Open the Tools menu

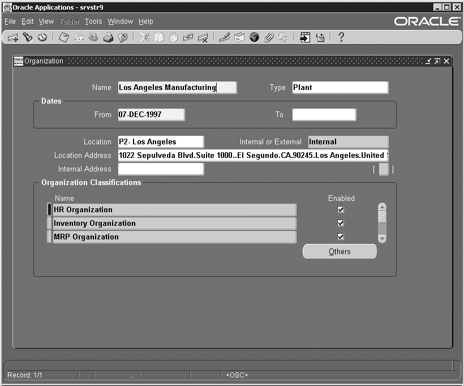coord(93,22)
